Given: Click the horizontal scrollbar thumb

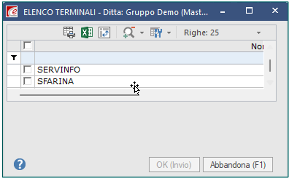Looking at the screenshot, I should (79, 95).
